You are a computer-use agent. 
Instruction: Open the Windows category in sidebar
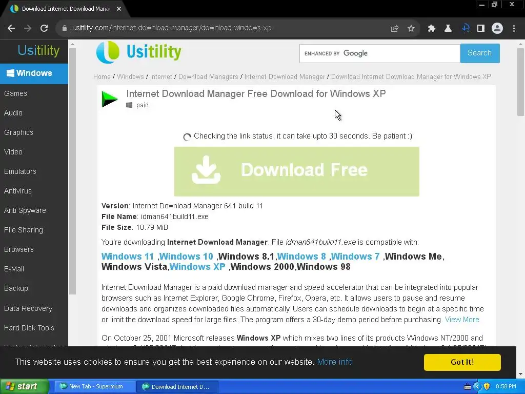pyautogui.click(x=34, y=73)
